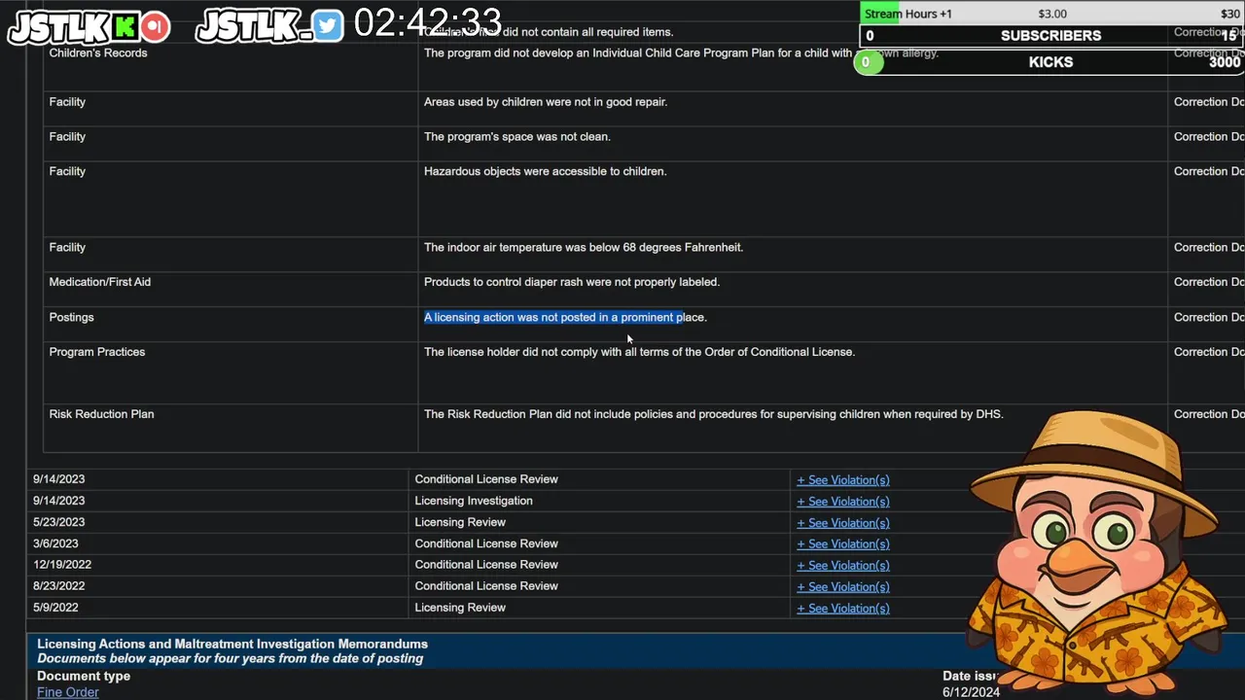Click the Risk Reduction Plan violation description
The width and height of the screenshot is (1245, 700).
(713, 414)
